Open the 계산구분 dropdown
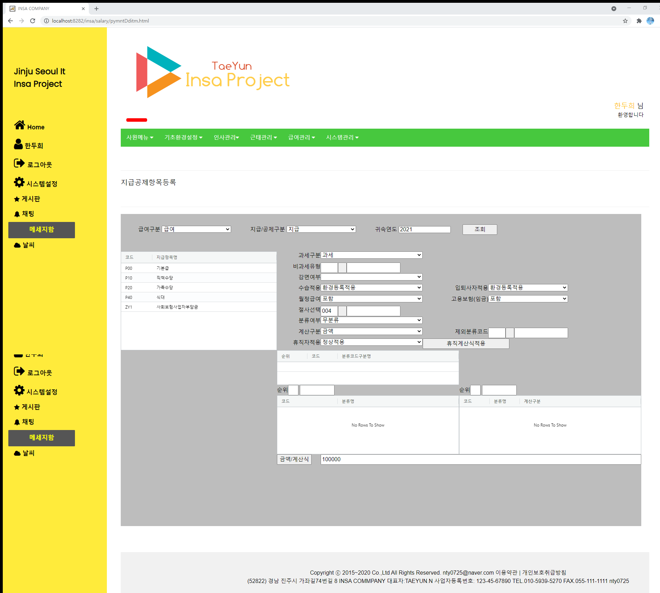The width and height of the screenshot is (660, 593). click(x=372, y=331)
